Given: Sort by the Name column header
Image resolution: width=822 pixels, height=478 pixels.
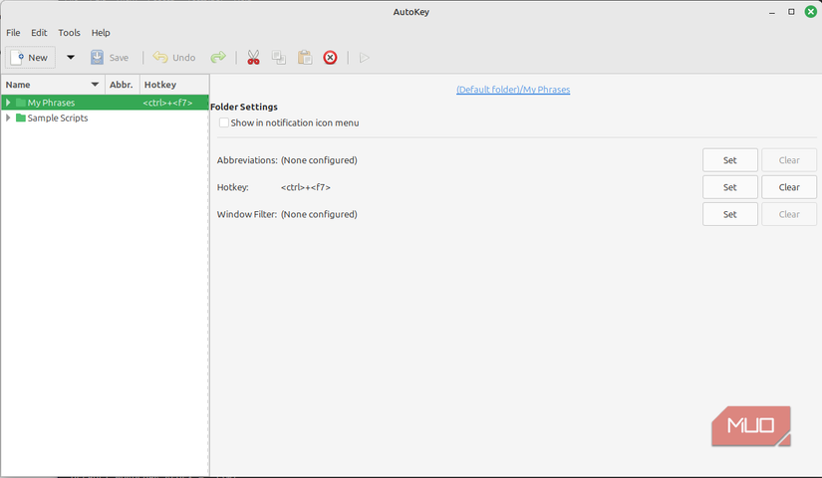Looking at the screenshot, I should [x=53, y=85].
